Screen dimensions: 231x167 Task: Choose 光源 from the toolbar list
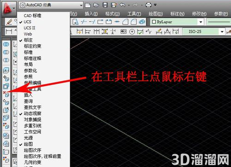[x=44, y=138]
